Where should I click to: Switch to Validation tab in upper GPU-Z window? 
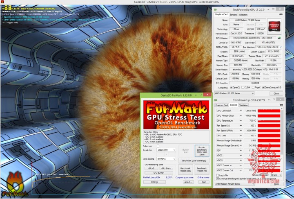(x=243, y=15)
